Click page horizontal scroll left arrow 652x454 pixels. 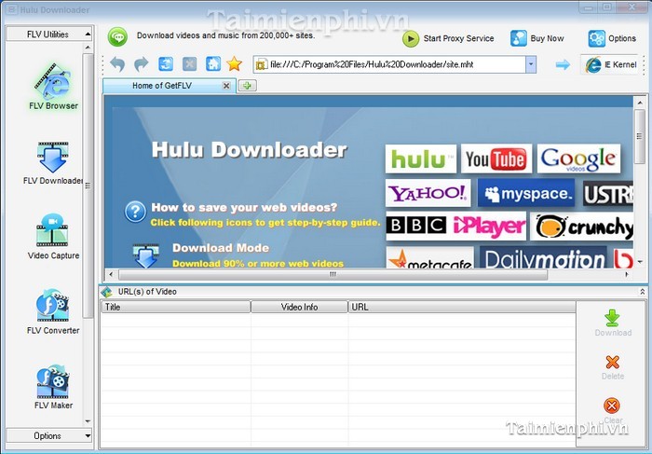111,274
